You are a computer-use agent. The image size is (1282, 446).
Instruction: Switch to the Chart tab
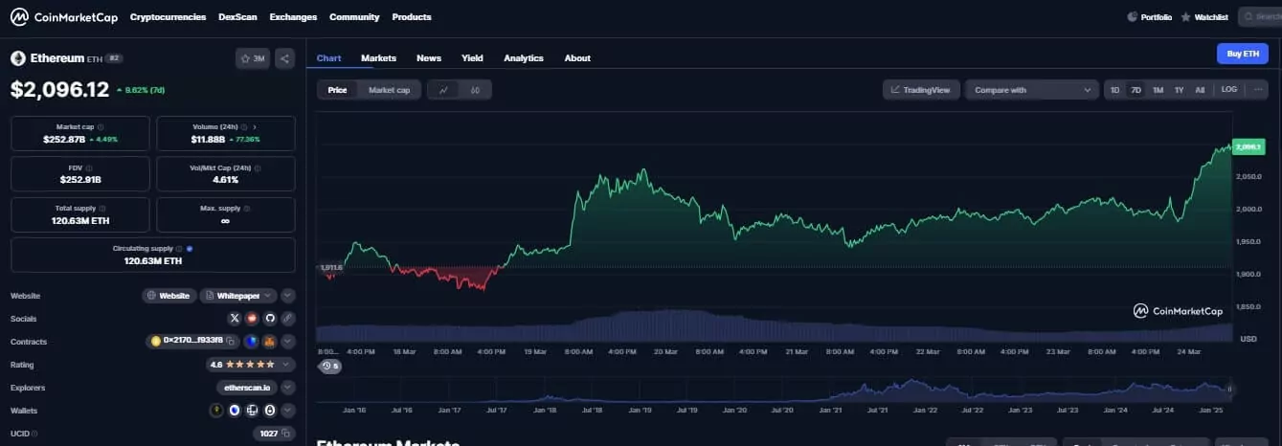point(328,58)
